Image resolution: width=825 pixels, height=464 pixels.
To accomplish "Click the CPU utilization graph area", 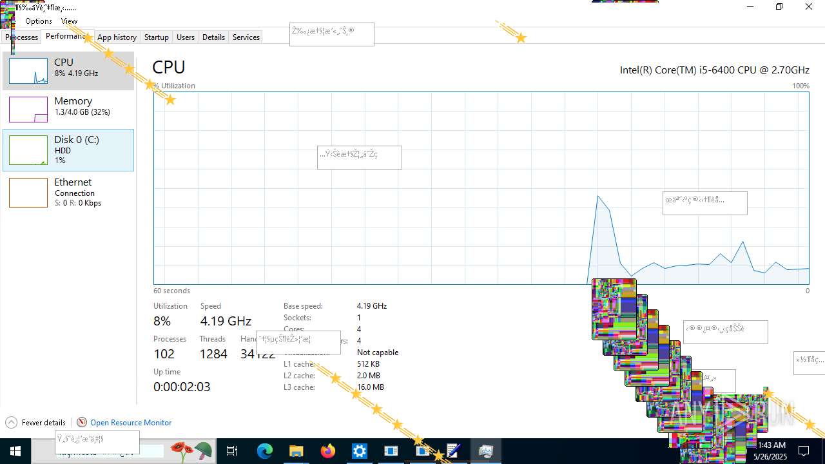I will [x=481, y=188].
